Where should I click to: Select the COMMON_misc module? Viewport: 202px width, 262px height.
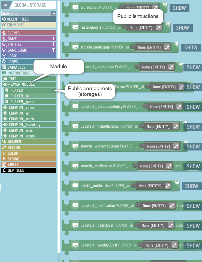29,130
